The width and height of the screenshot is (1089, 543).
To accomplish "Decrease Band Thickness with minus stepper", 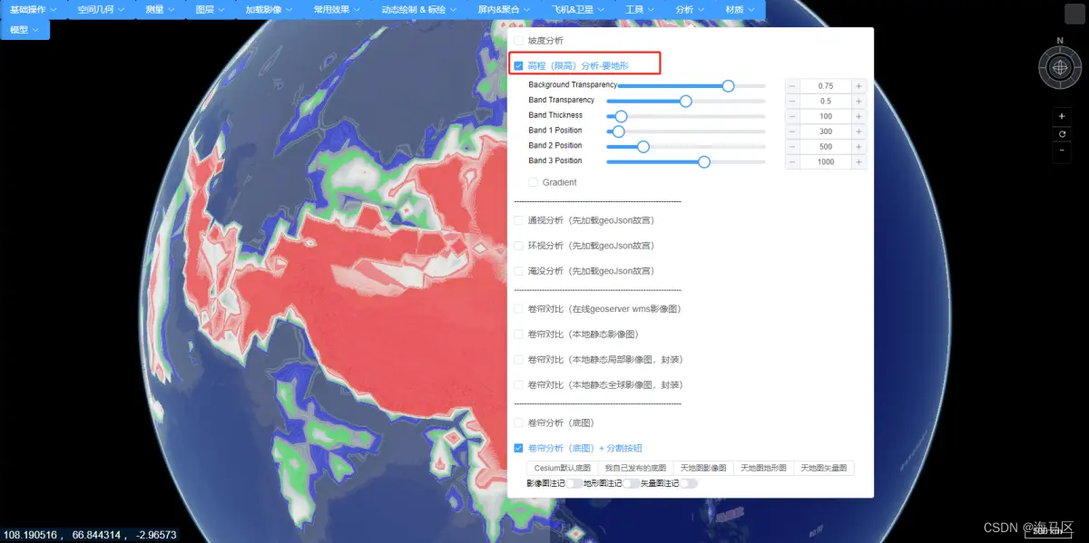I will (792, 117).
